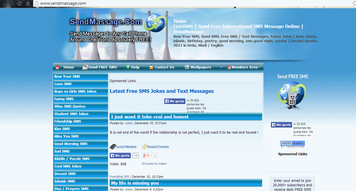
Task: Click the Help question mark icon
Action: coord(127,67)
